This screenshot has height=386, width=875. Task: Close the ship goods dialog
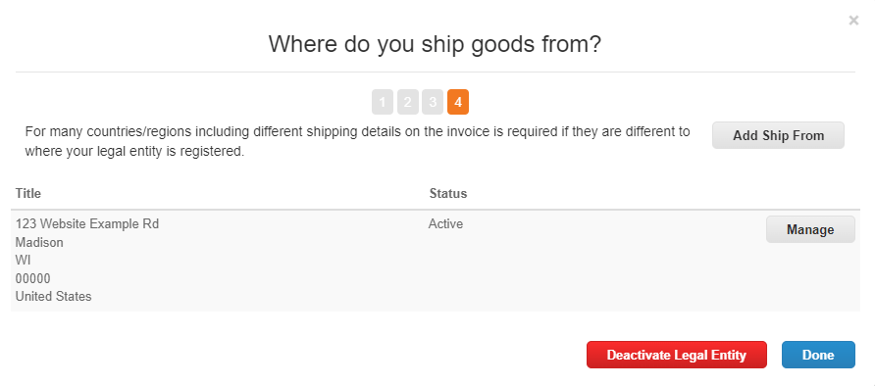pyautogui.click(x=853, y=21)
